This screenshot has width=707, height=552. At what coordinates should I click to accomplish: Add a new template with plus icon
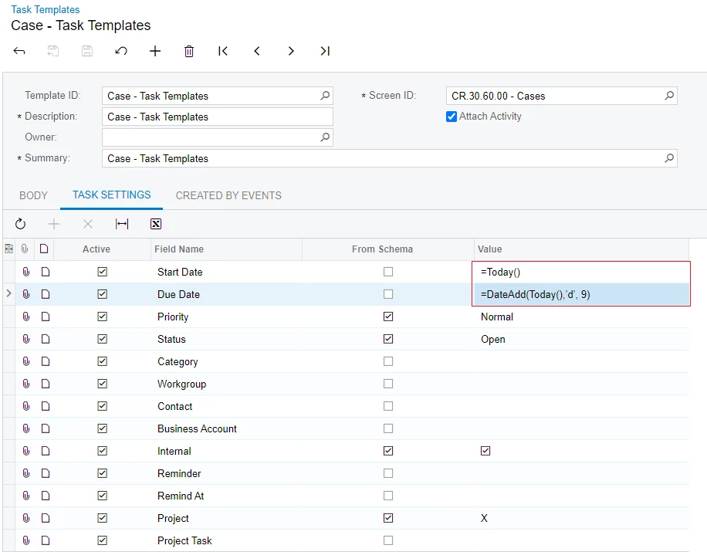(x=155, y=51)
